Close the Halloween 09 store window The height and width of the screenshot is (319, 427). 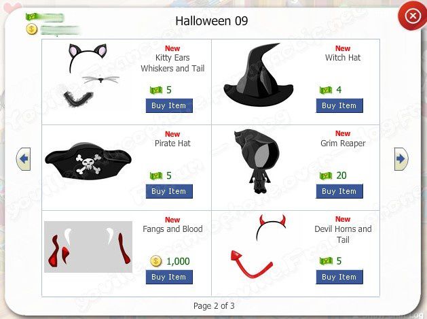412,16
